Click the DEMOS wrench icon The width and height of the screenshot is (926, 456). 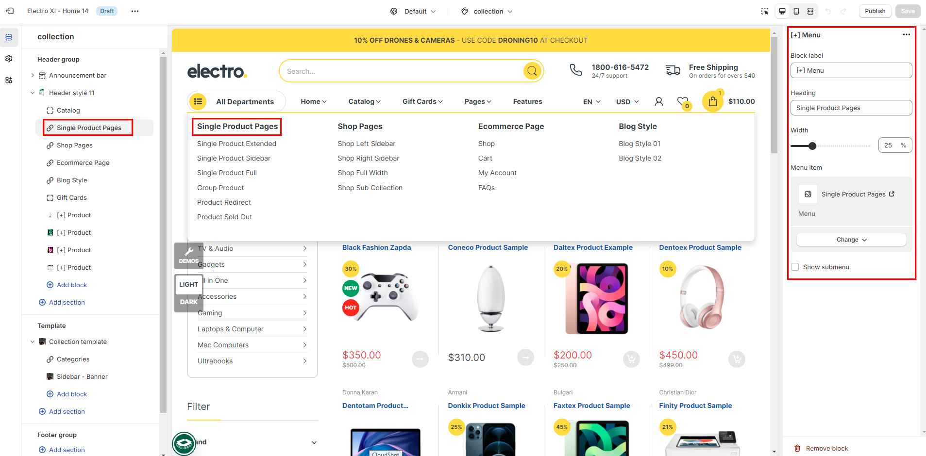pyautogui.click(x=189, y=256)
